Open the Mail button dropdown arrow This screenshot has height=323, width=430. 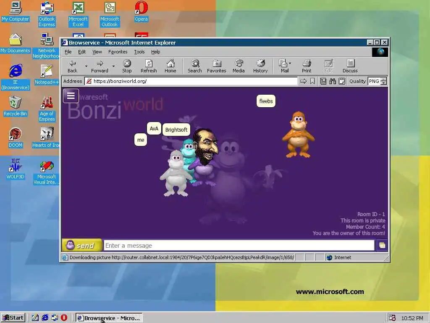click(x=290, y=63)
